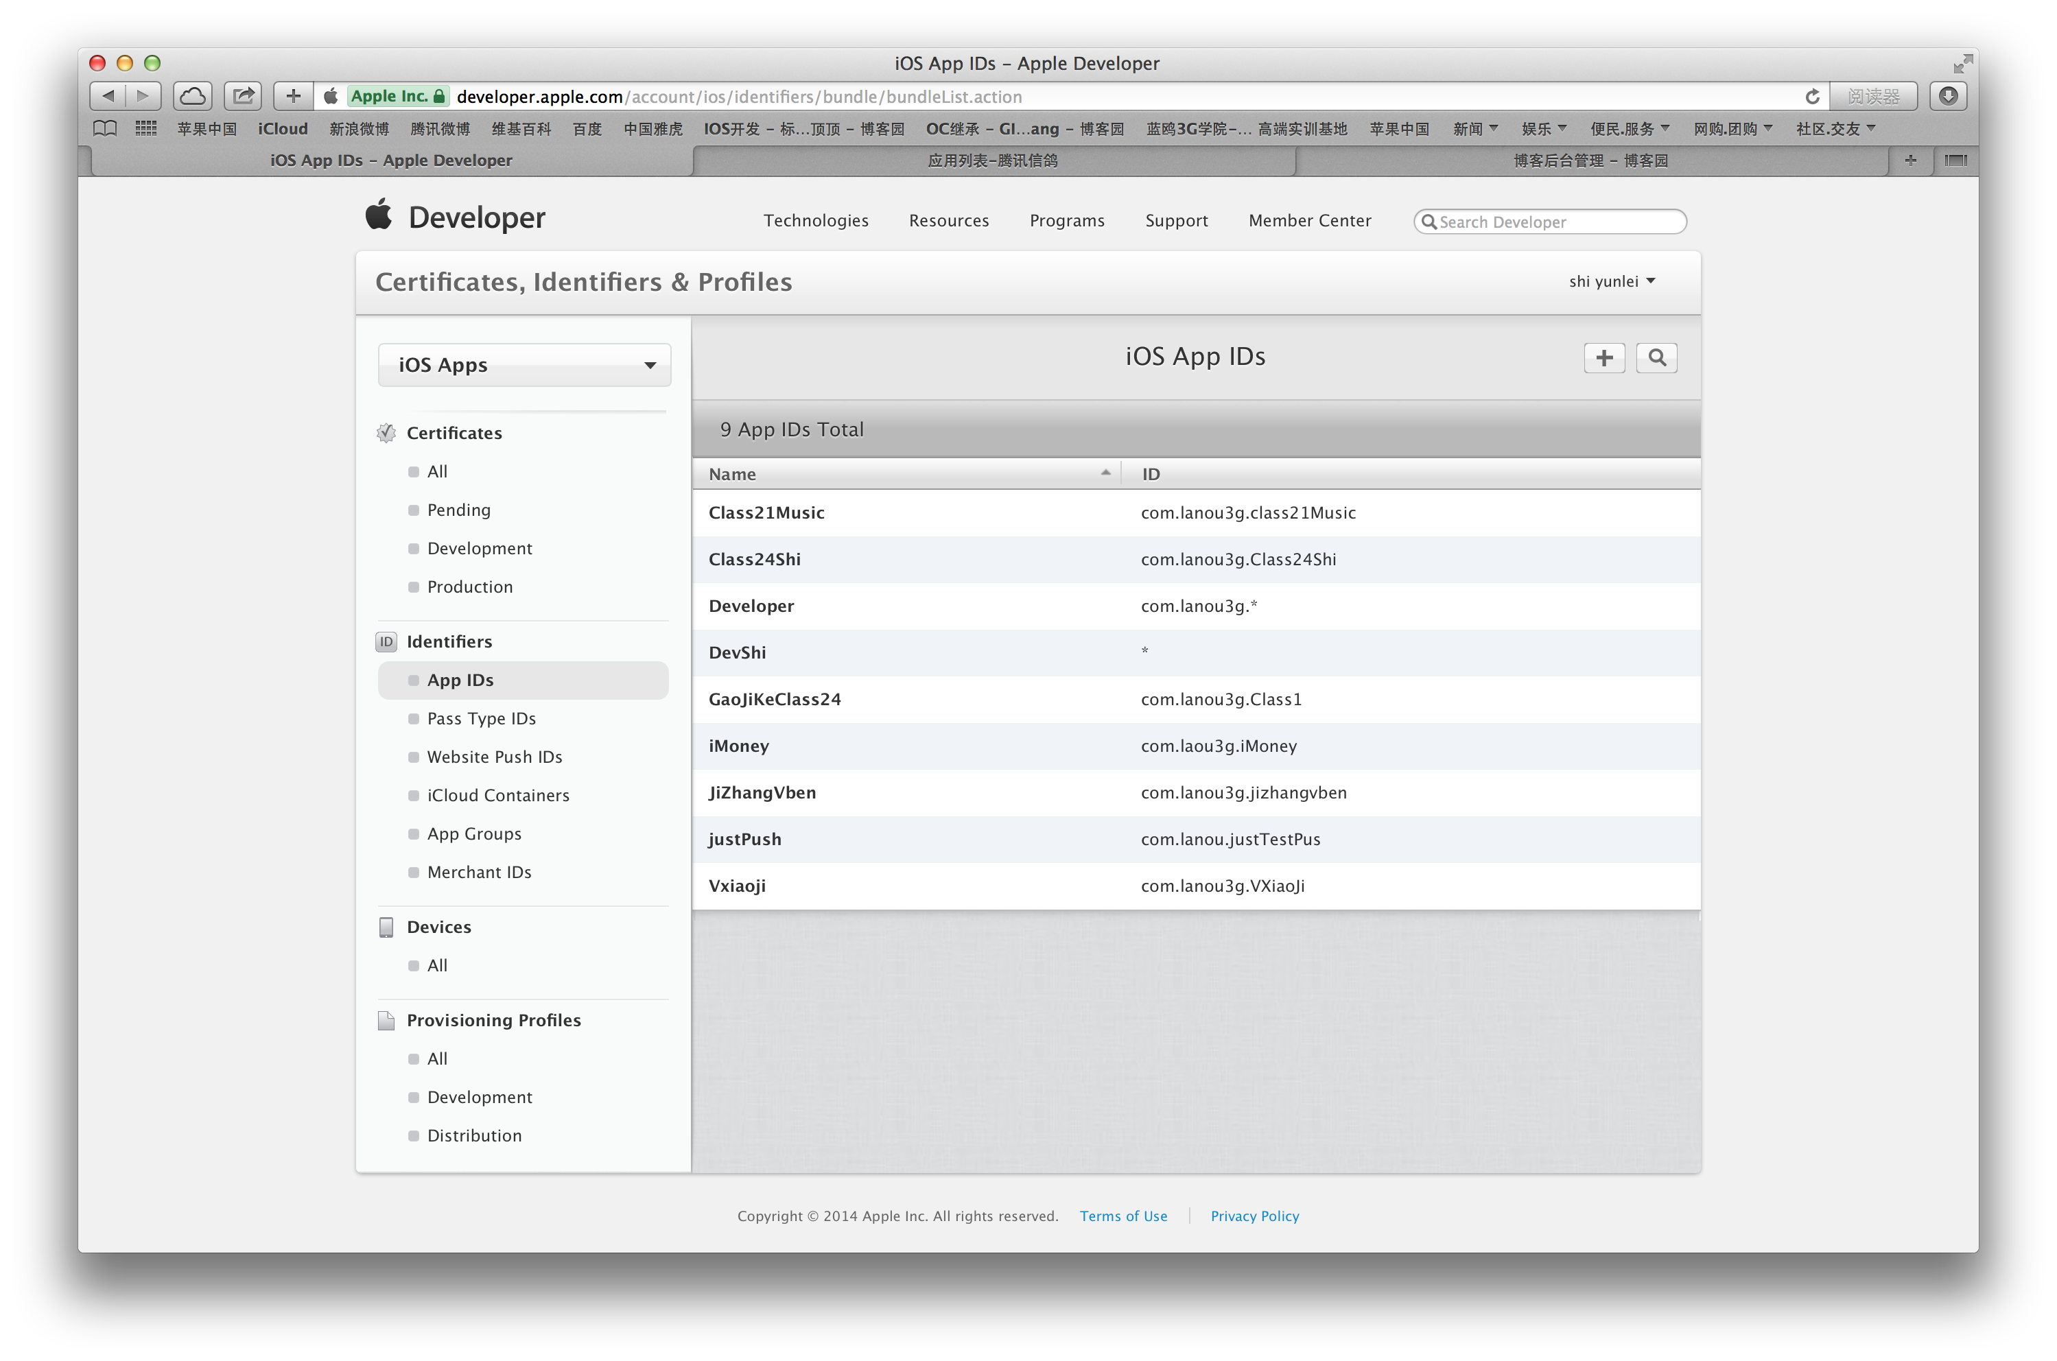Click the 阅读器 Reader button
The height and width of the screenshot is (1361, 2057).
(1873, 96)
